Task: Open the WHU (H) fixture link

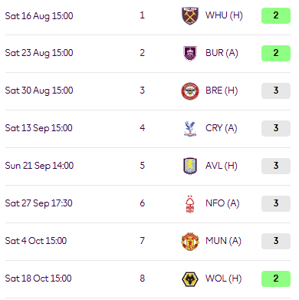Action: coord(224,15)
